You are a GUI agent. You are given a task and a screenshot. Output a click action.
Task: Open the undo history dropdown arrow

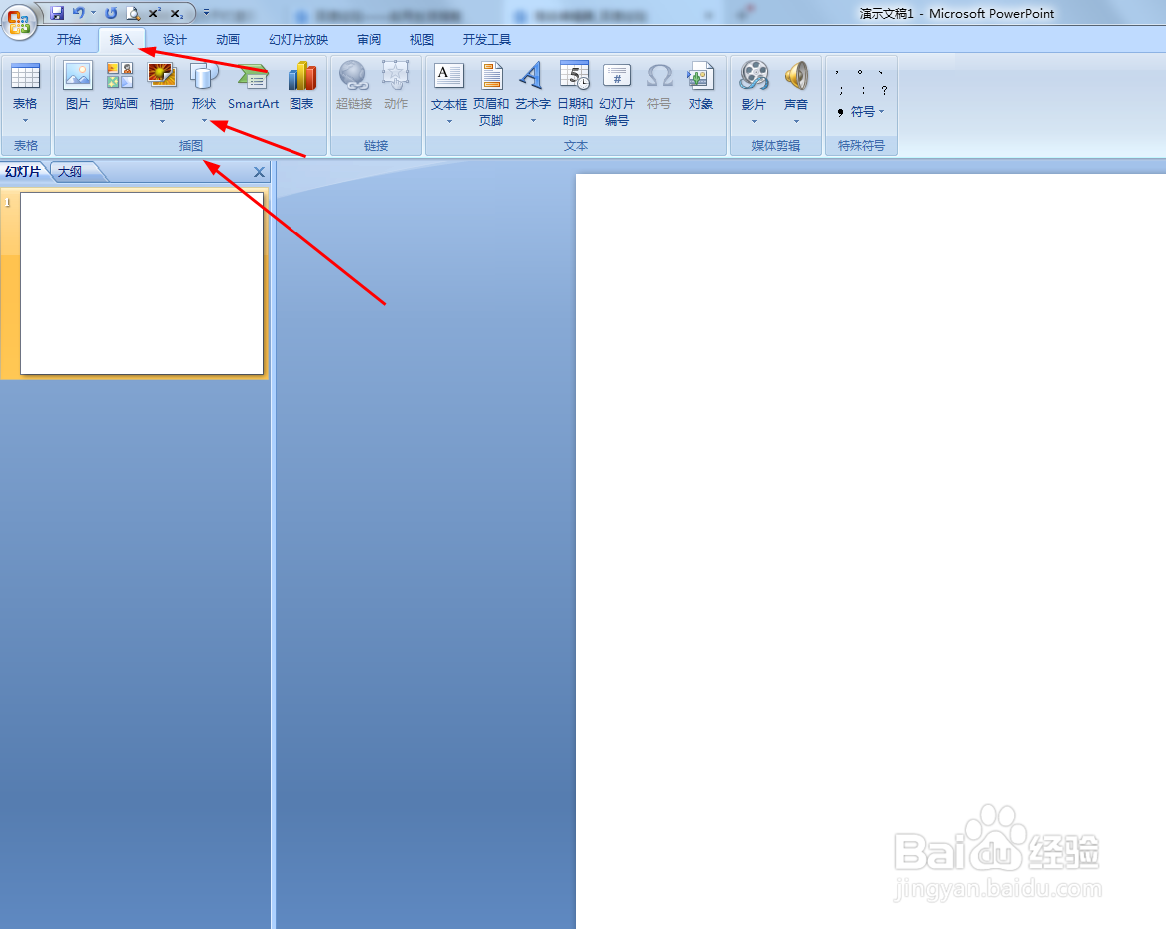coord(93,13)
